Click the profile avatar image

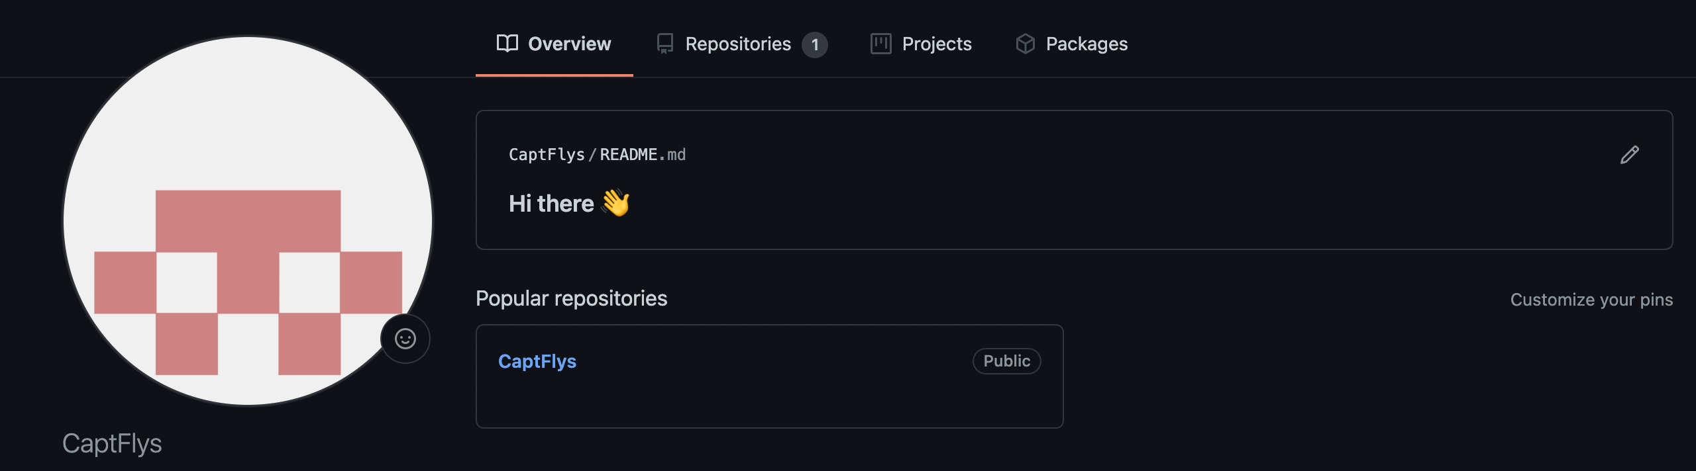click(x=248, y=220)
